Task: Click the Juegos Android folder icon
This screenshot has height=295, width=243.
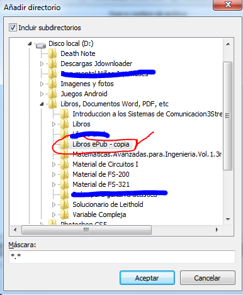Action: (52, 94)
